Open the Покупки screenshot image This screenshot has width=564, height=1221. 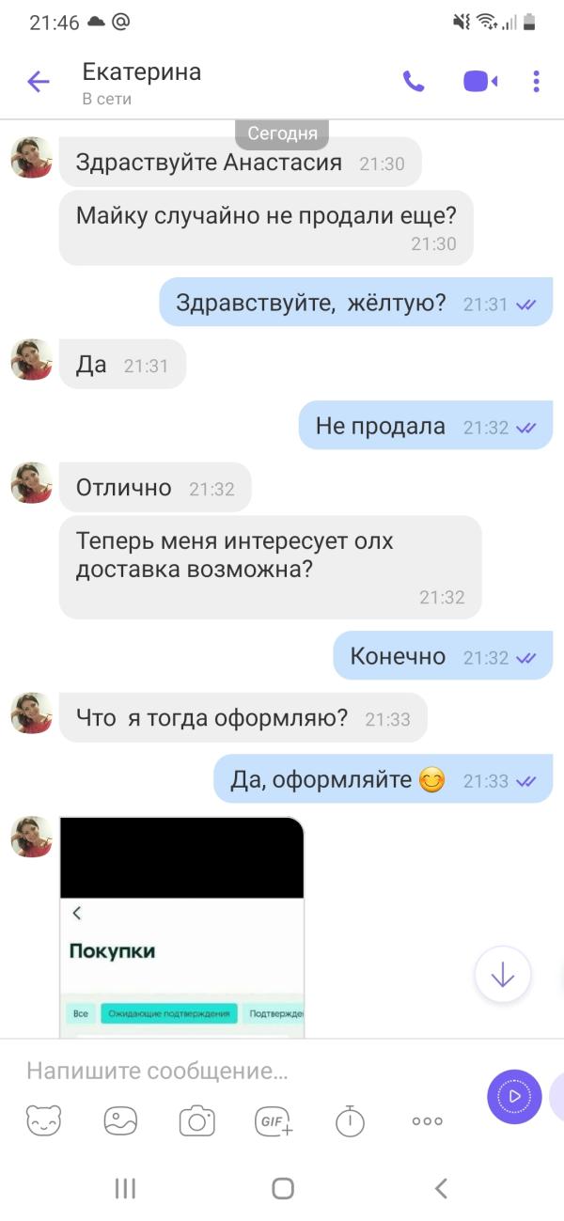pyautogui.click(x=181, y=928)
